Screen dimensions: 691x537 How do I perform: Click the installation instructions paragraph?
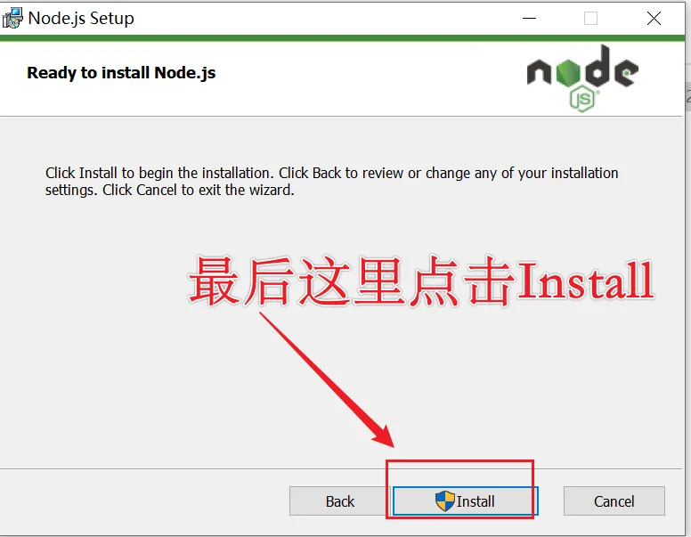click(331, 181)
